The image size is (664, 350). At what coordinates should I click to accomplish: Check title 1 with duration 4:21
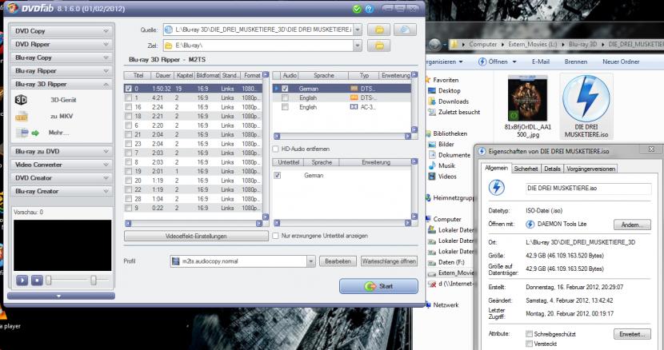click(x=128, y=97)
